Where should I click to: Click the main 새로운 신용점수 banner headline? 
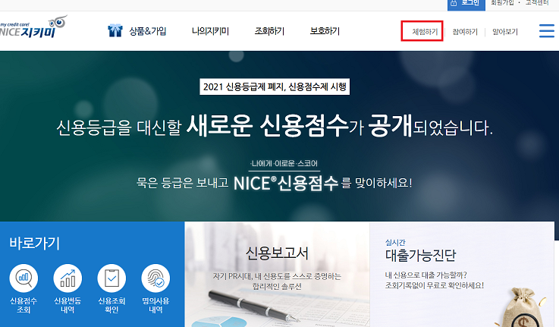(x=275, y=126)
